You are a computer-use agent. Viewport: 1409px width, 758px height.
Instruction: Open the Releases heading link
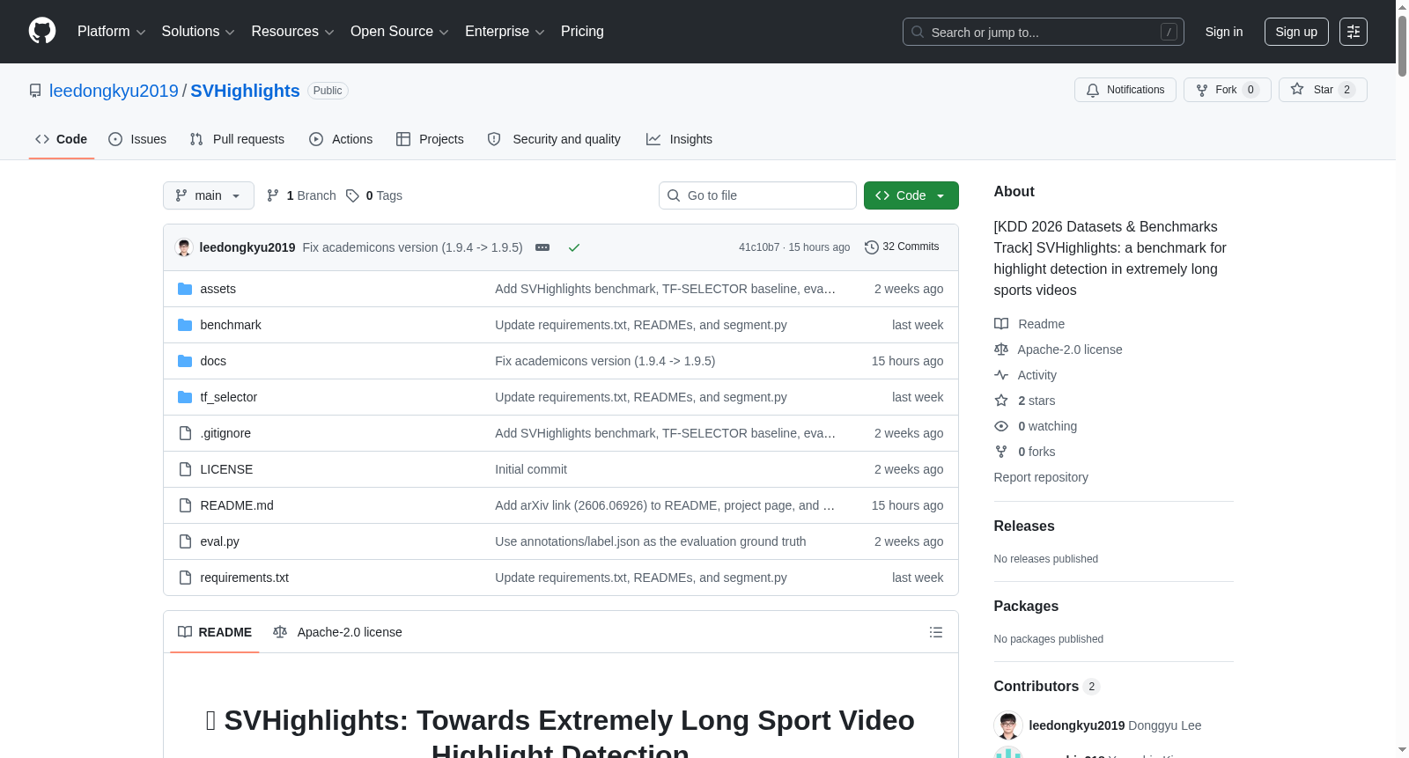pos(1024,526)
